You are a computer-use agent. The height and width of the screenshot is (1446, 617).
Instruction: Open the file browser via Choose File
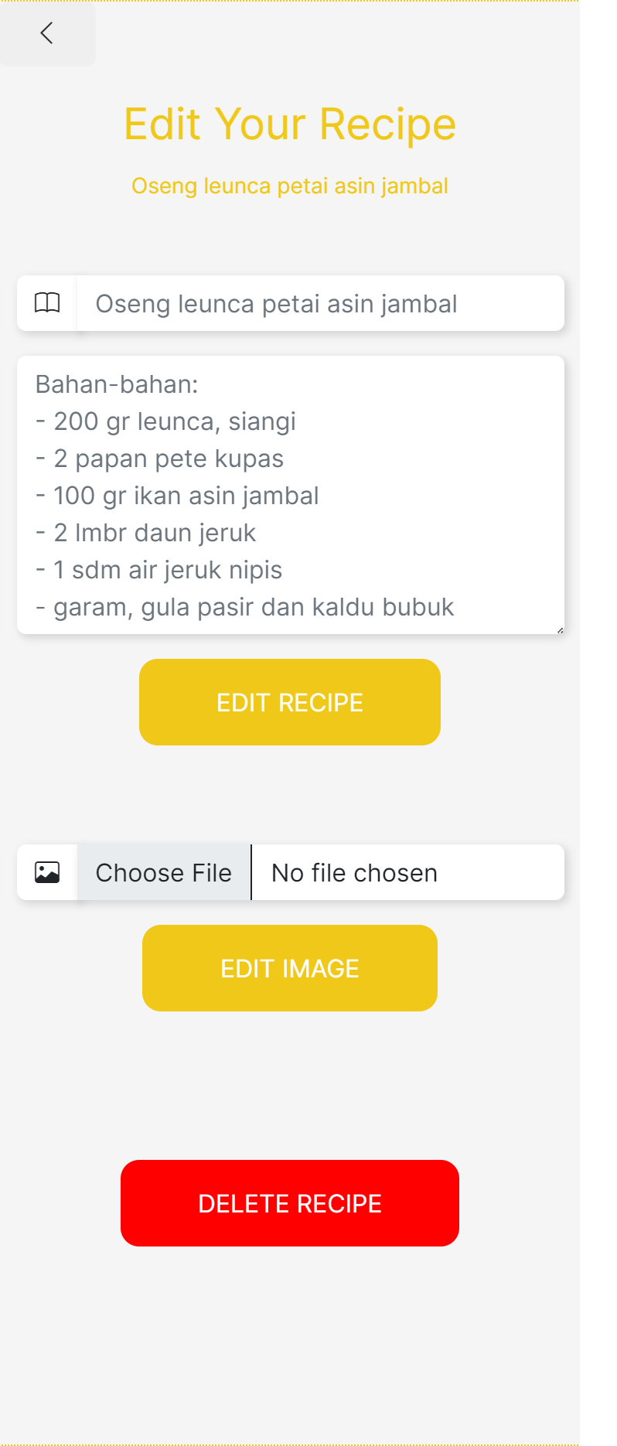(162, 871)
